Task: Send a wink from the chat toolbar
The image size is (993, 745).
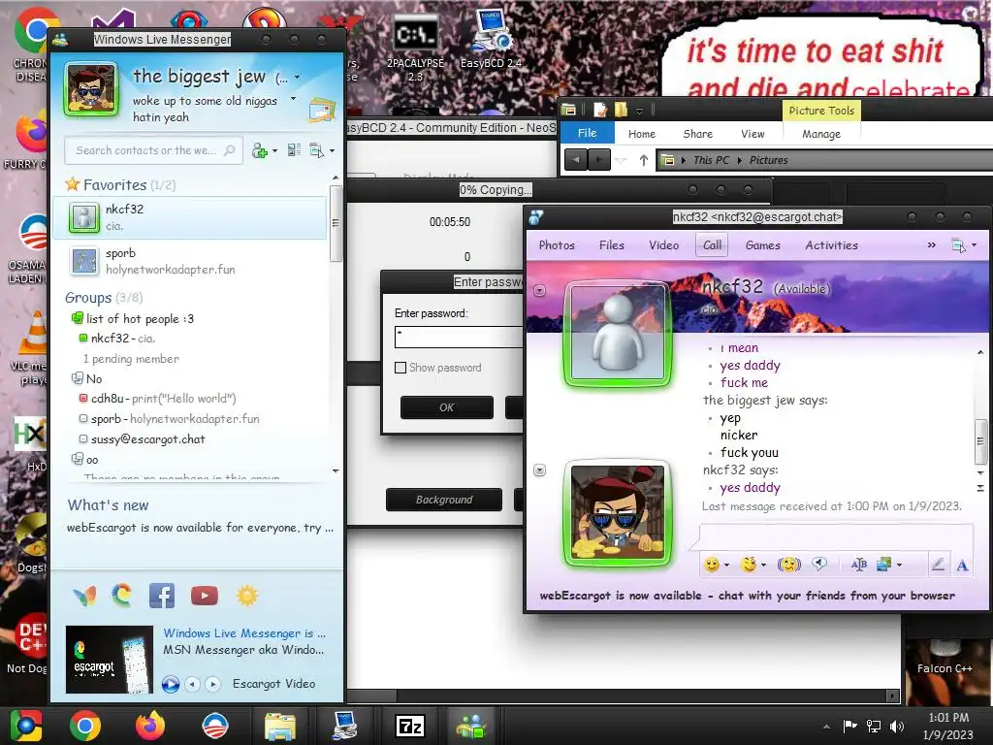Action: (x=750, y=564)
